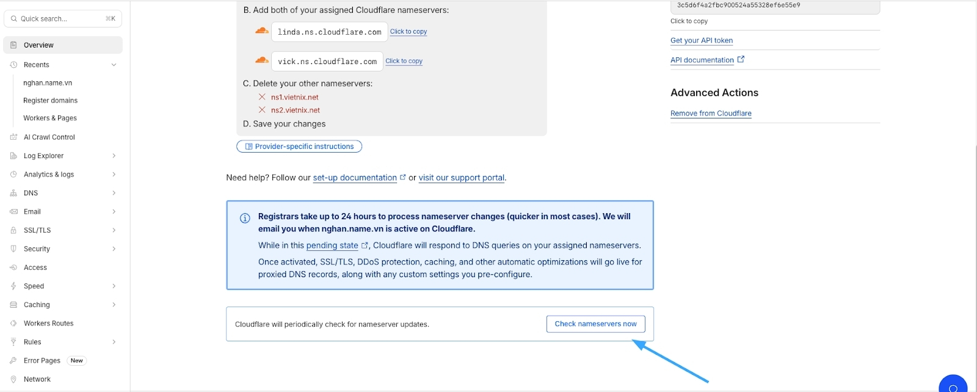Open Workers & Pages from Recents
Image resolution: width=977 pixels, height=392 pixels.
pos(50,118)
